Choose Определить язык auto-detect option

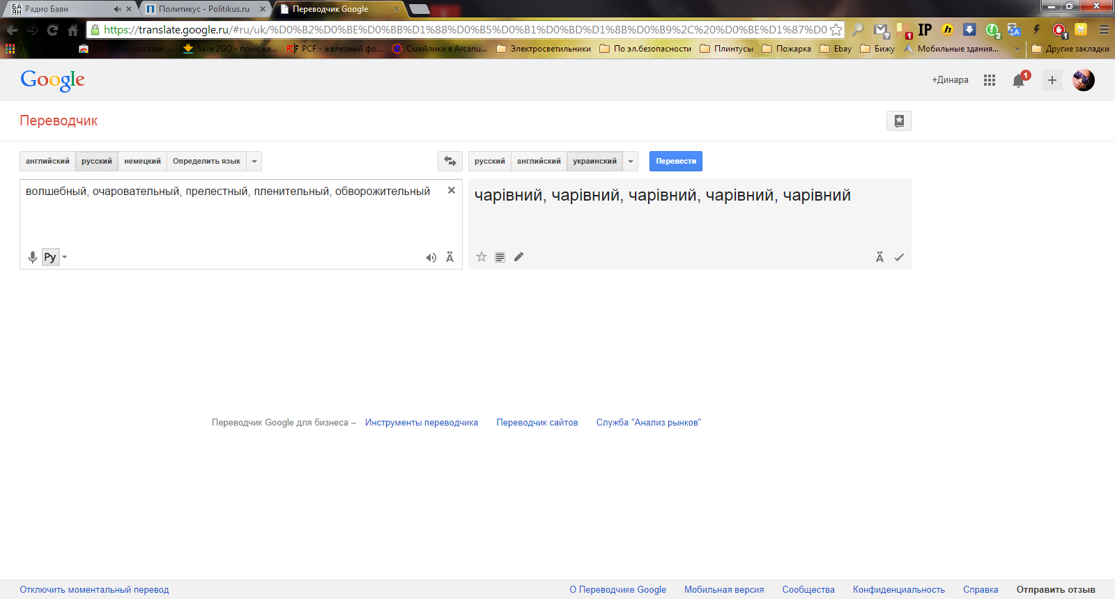[x=206, y=161]
